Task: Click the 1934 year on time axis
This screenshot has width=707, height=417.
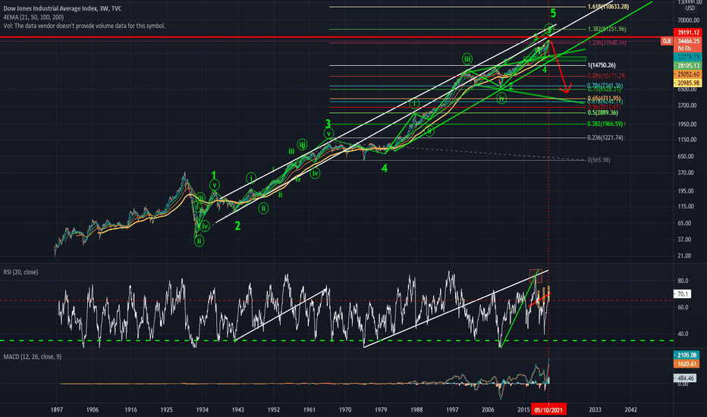Action: coord(202,409)
